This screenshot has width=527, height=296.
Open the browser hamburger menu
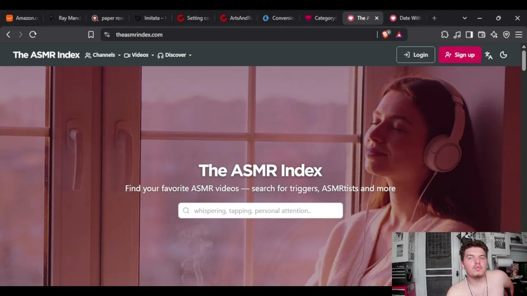point(519,35)
